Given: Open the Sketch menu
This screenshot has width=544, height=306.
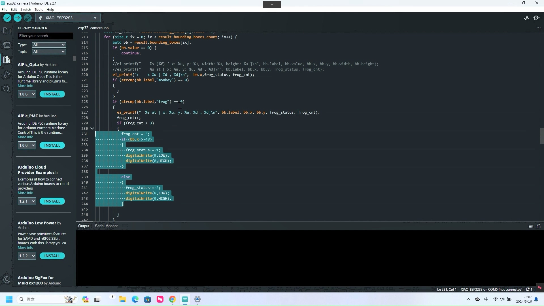Looking at the screenshot, I should pos(25,9).
